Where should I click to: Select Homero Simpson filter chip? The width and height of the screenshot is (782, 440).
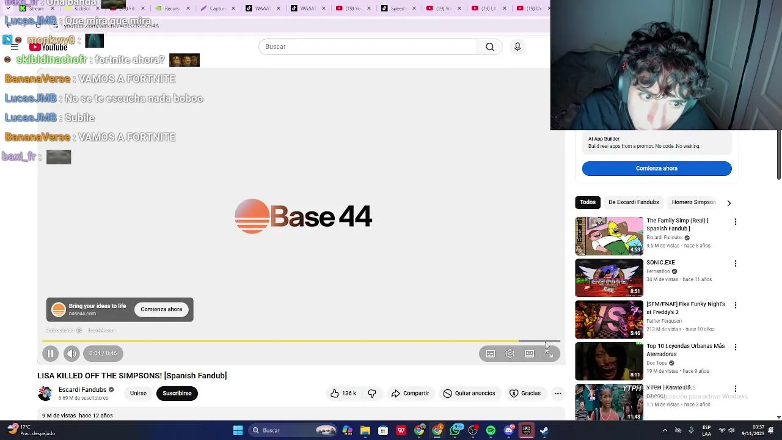point(693,202)
